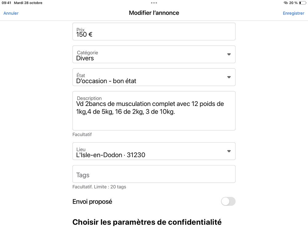Click the Prix field showing 150 €
308x231 pixels.
click(x=154, y=31)
